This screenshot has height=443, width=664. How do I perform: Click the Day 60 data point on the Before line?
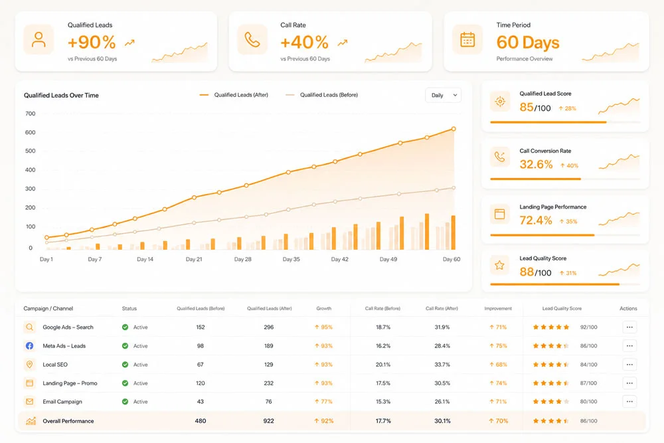click(454, 187)
